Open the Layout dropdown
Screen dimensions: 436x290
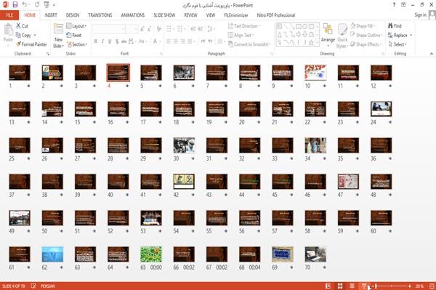coord(77,26)
